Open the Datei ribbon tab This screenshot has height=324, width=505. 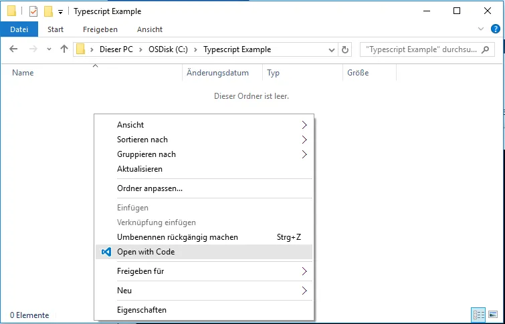(x=19, y=29)
